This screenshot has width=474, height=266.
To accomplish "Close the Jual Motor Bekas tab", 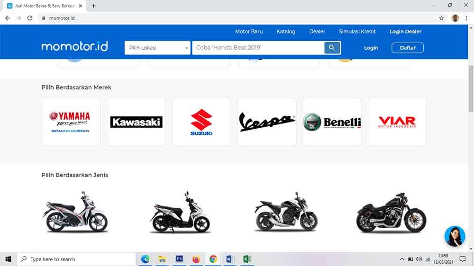I will pos(81,6).
